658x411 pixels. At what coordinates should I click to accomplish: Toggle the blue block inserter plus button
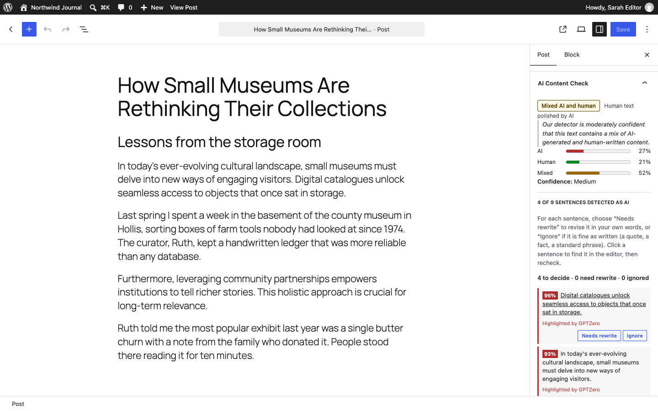29,29
